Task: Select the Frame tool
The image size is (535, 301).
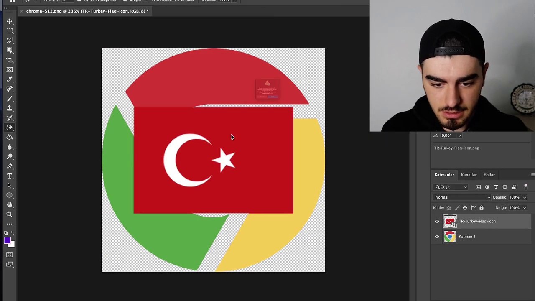Action: click(x=10, y=70)
